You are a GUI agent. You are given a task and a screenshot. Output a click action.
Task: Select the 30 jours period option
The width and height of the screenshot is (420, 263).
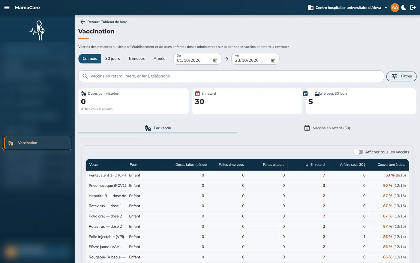[112, 59]
